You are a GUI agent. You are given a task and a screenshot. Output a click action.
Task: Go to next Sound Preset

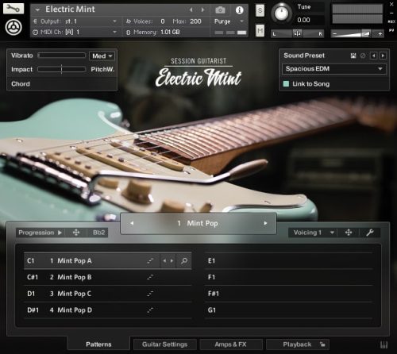[383, 56]
